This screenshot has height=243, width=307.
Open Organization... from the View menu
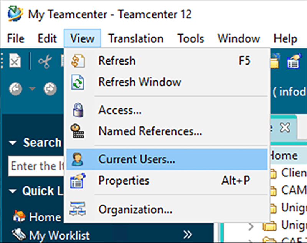(167, 210)
